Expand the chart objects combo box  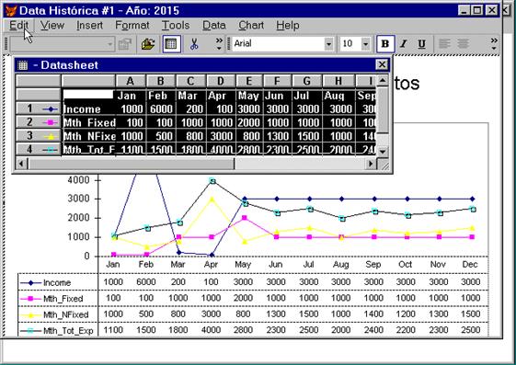click(x=110, y=44)
